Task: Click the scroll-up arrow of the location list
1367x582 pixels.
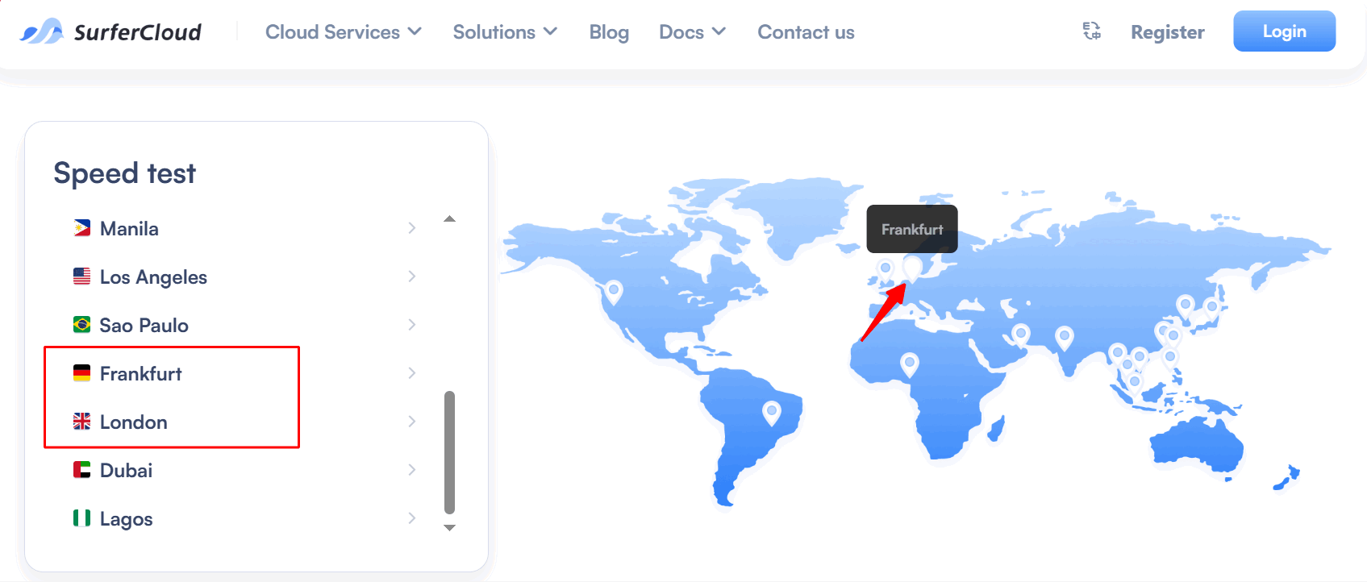Action: (x=449, y=218)
